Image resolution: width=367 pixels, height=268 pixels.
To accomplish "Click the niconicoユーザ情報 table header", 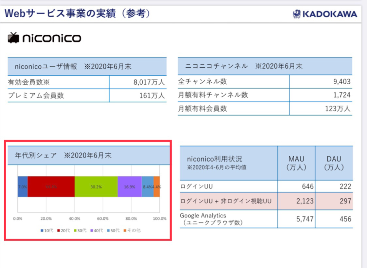I will (x=87, y=67).
